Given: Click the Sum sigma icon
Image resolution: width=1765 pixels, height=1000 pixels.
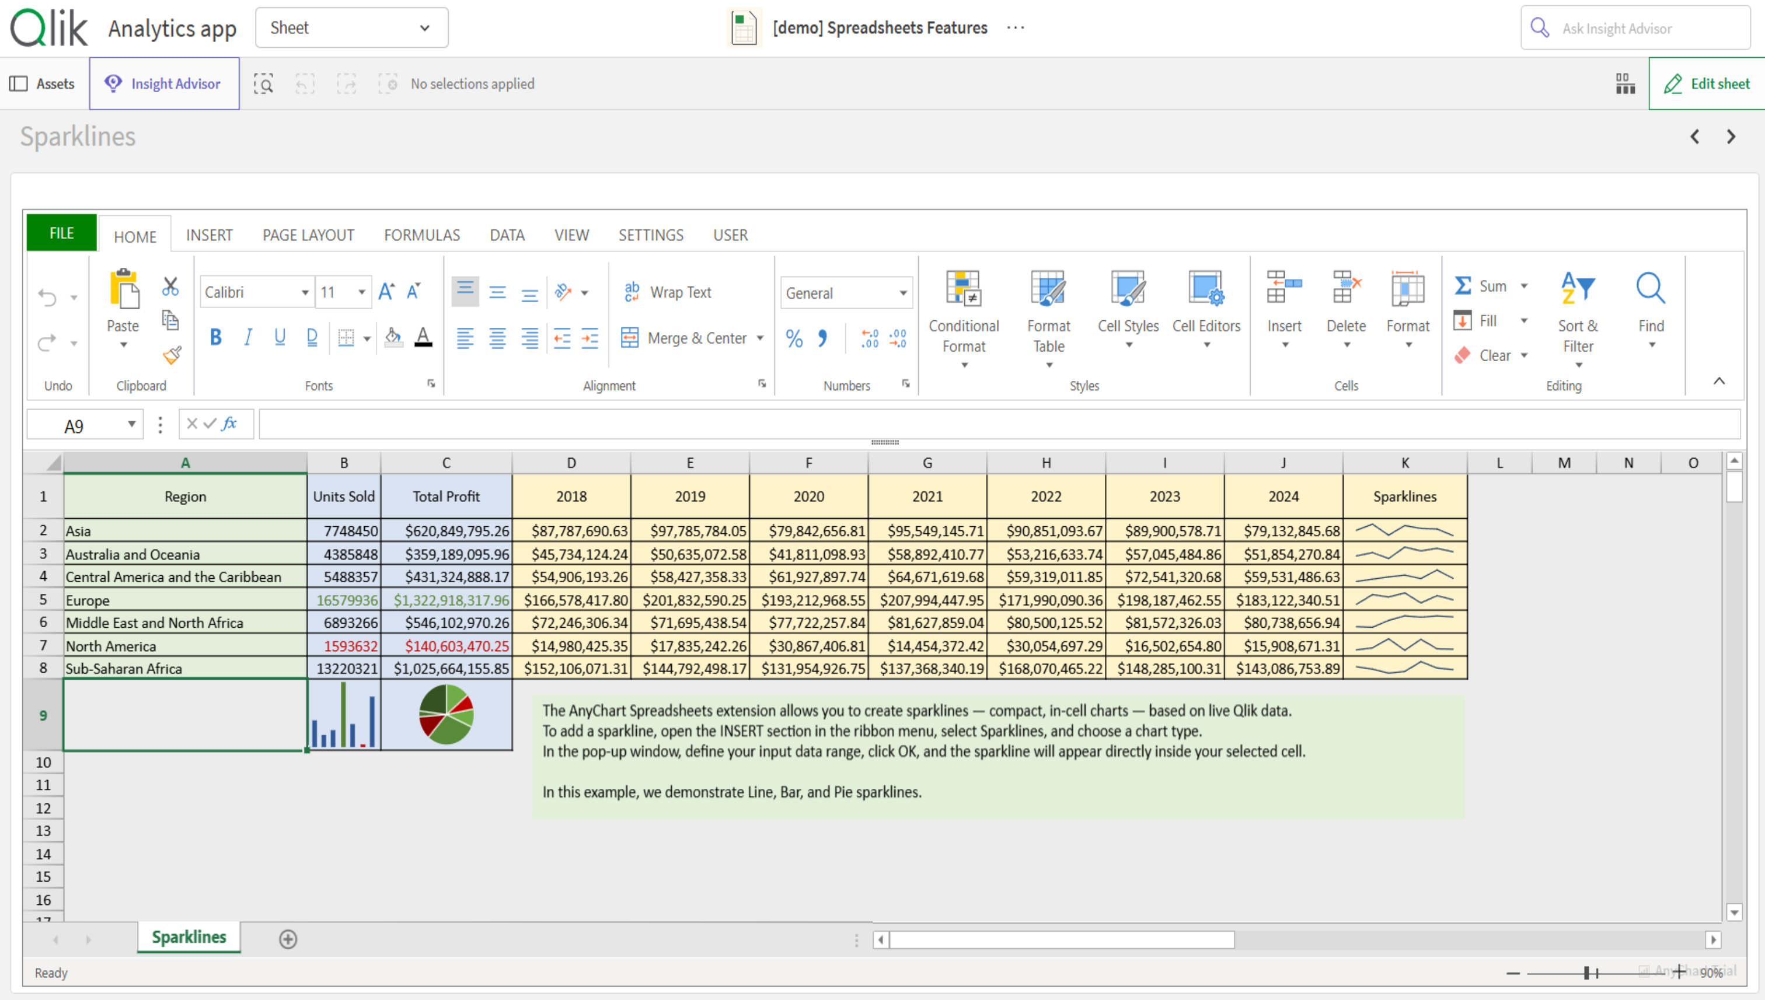Looking at the screenshot, I should [1463, 286].
